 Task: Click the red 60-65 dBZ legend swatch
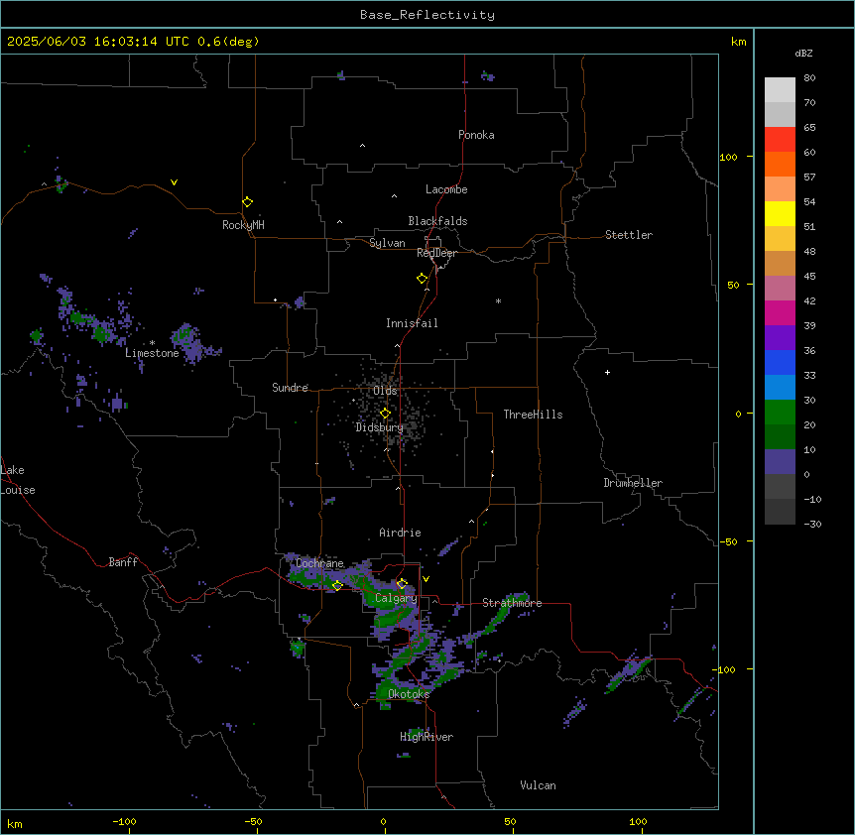point(780,140)
